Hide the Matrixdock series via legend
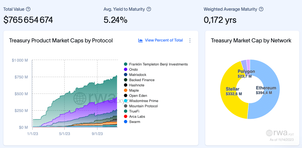Viewport: 302px width, 148px height. click(137, 75)
